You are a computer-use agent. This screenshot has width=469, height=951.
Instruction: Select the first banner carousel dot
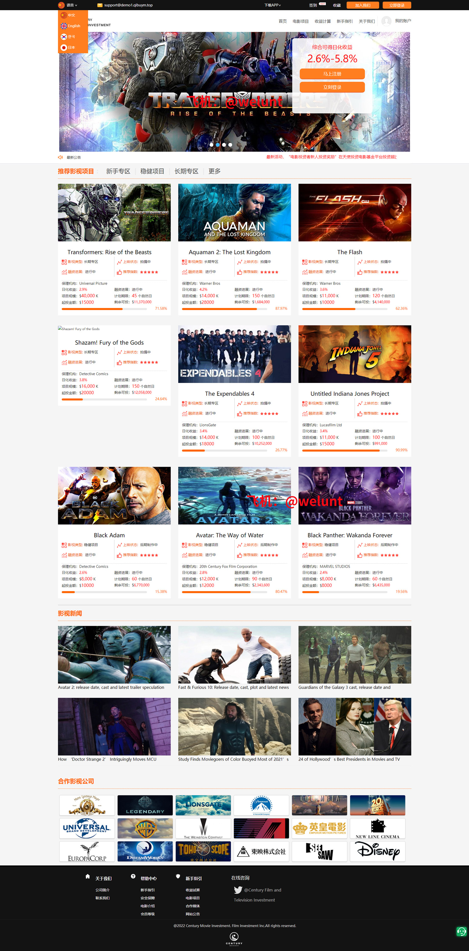[x=211, y=145]
